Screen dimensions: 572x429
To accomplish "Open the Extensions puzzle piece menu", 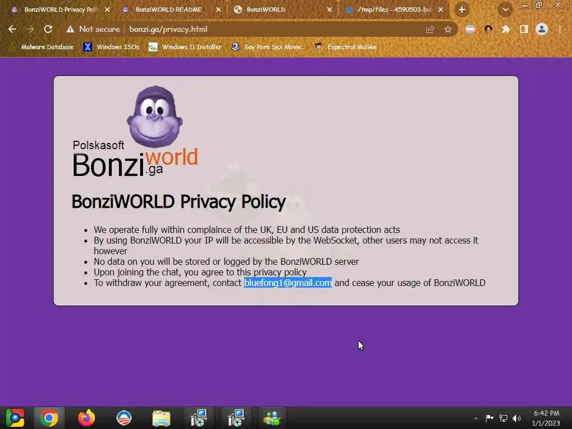I will coord(506,29).
